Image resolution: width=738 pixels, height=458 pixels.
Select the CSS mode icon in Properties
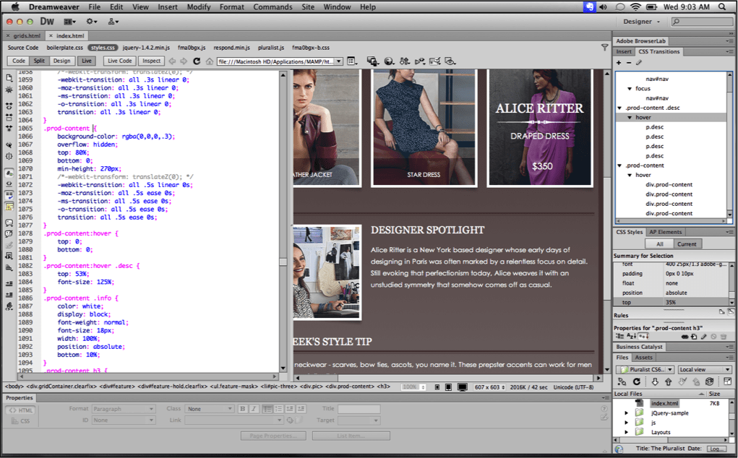click(x=22, y=422)
